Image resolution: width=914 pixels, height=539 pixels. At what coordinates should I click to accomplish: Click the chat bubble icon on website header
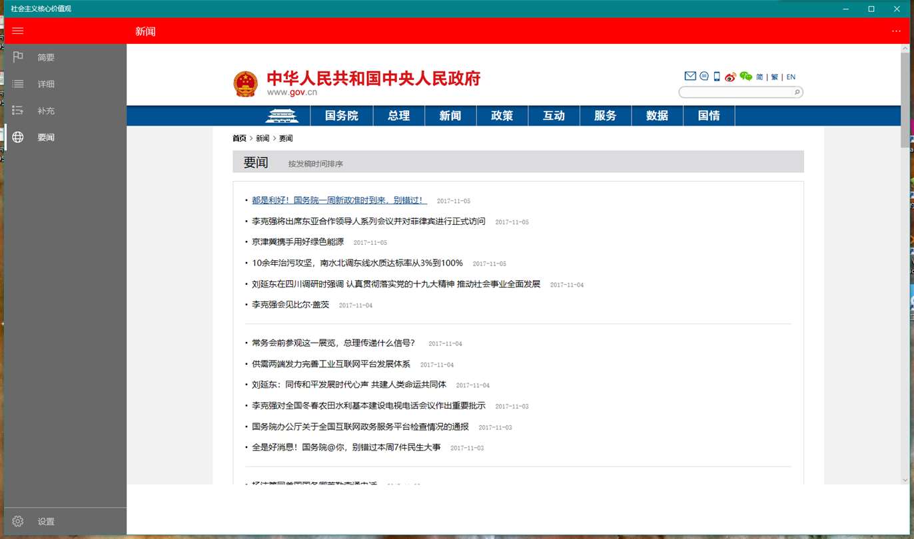tap(704, 77)
